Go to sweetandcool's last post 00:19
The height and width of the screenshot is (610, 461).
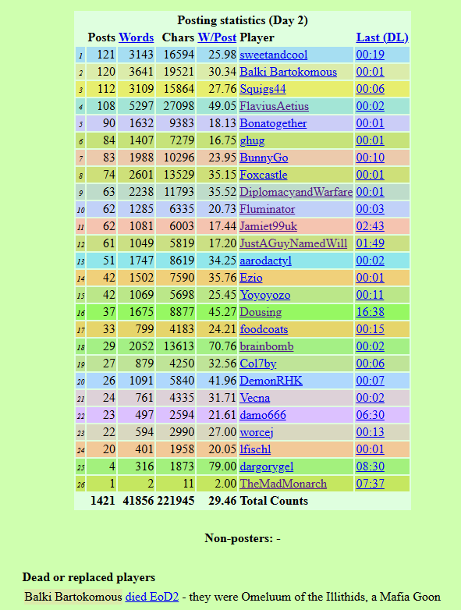(370, 55)
